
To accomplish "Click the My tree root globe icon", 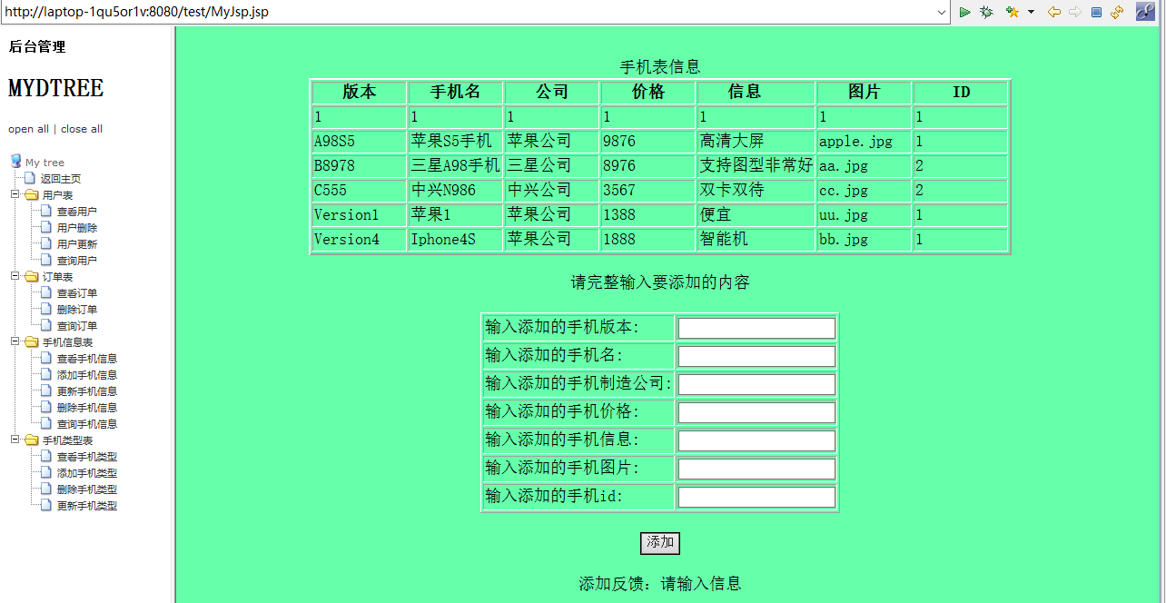I will pos(15,162).
